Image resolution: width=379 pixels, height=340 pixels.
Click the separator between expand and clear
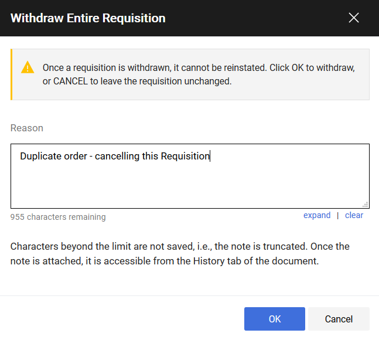tap(337, 215)
